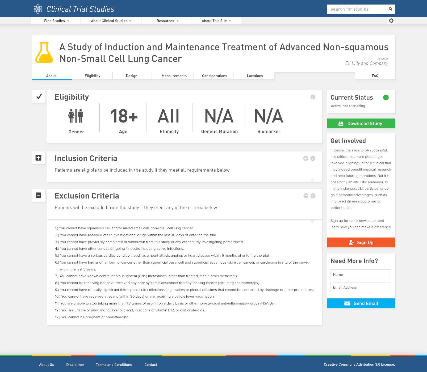
Task: Switch to the FAQ tab
Action: coord(375,76)
